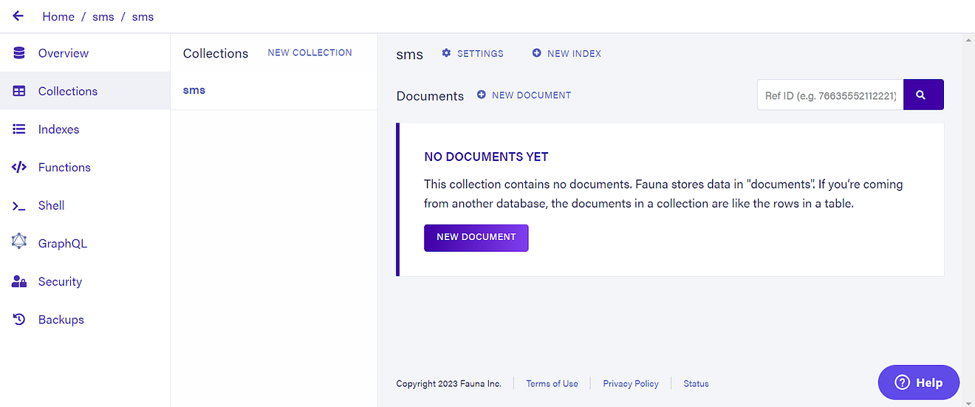This screenshot has height=407, width=975.
Task: Open Privacy Policy link
Action: 631,383
